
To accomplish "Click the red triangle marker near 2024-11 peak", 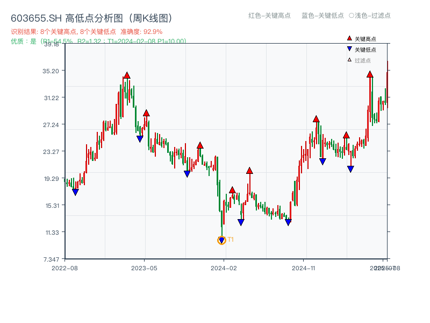I will point(316,120).
